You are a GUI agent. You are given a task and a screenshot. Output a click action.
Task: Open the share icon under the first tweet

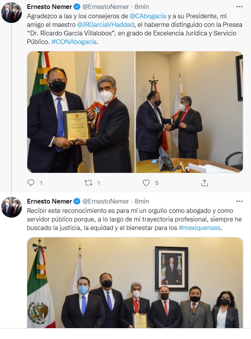[205, 183]
